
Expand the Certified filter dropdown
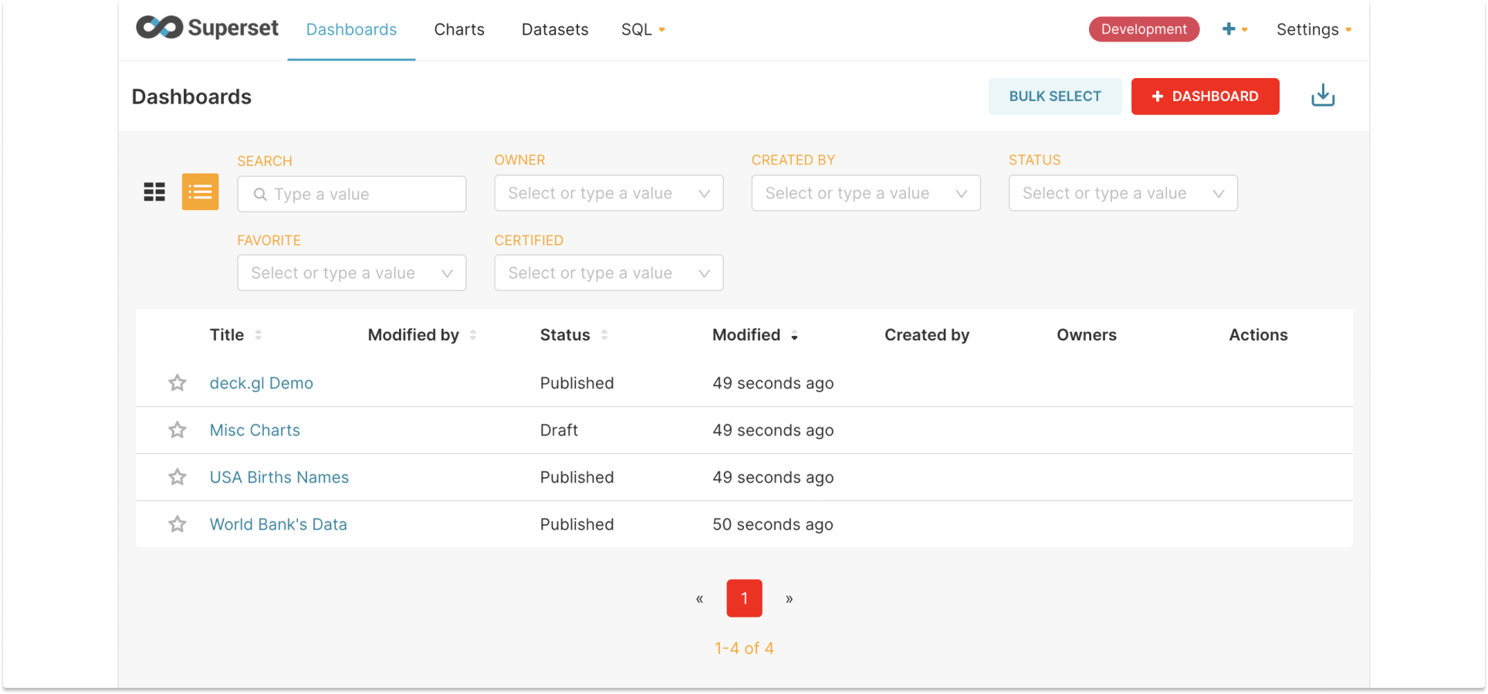click(x=608, y=273)
